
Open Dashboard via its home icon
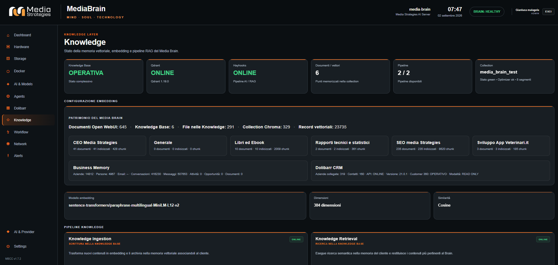(8, 35)
